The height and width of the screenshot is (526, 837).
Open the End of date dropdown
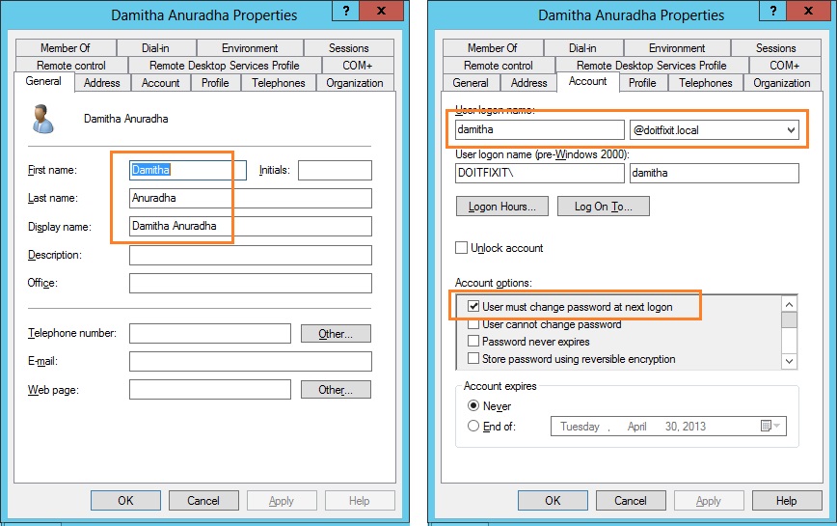tap(776, 426)
